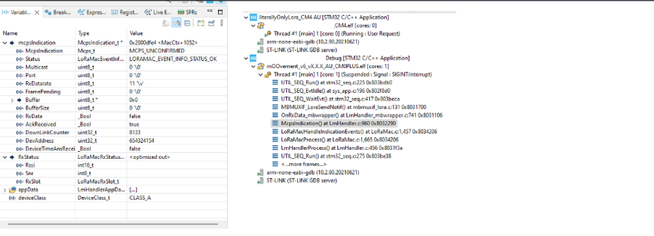654x236 pixels.
Task: Click the suspended Thread #1 core 1 icon
Action: [x=268, y=75]
